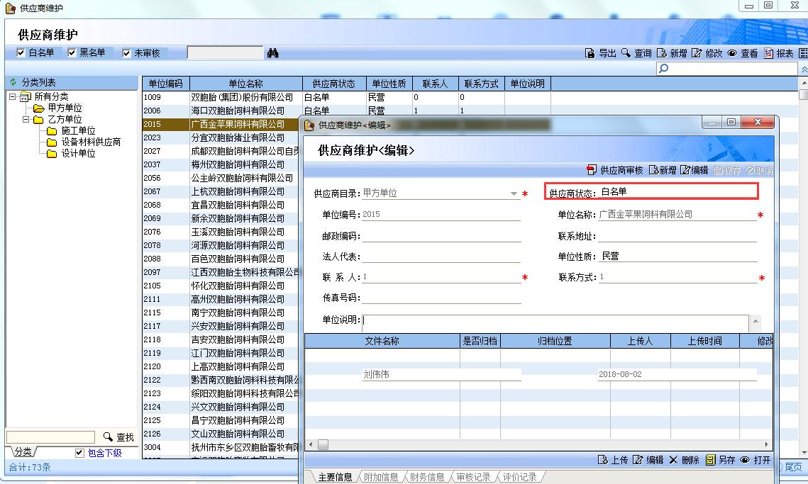
Task: Collapse the 乙方单位 tree node
Action: click(x=26, y=120)
